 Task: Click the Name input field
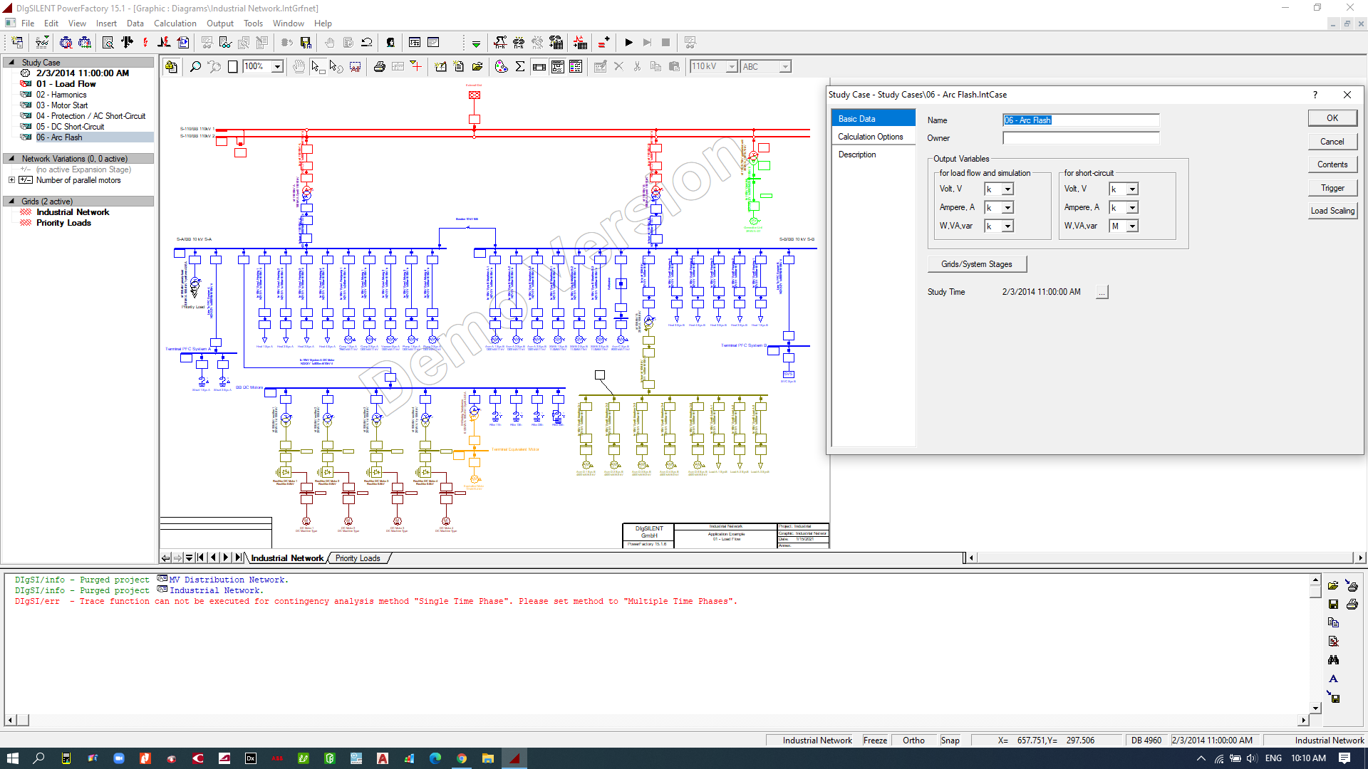coord(1081,120)
